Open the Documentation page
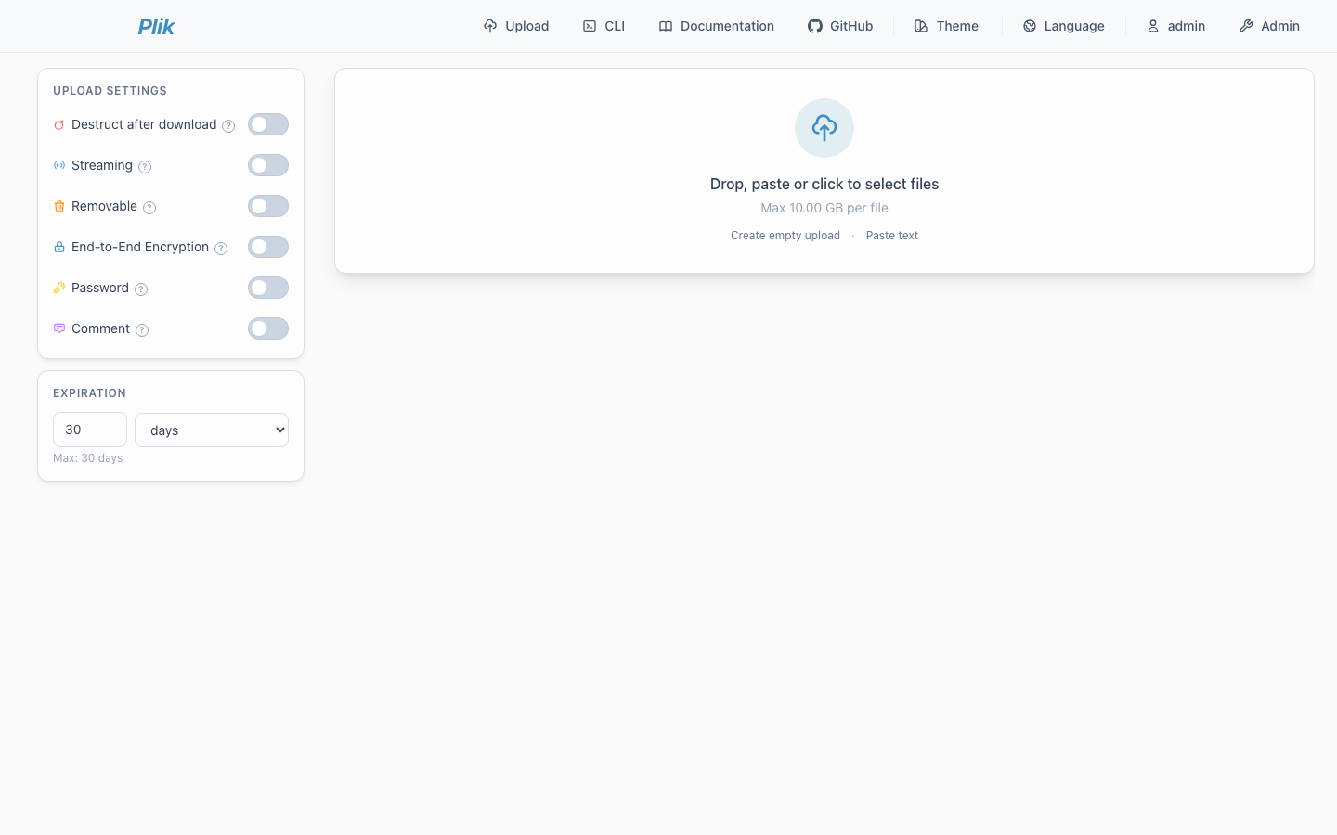Screen dimensions: 1337x835 pyautogui.click(x=717, y=26)
